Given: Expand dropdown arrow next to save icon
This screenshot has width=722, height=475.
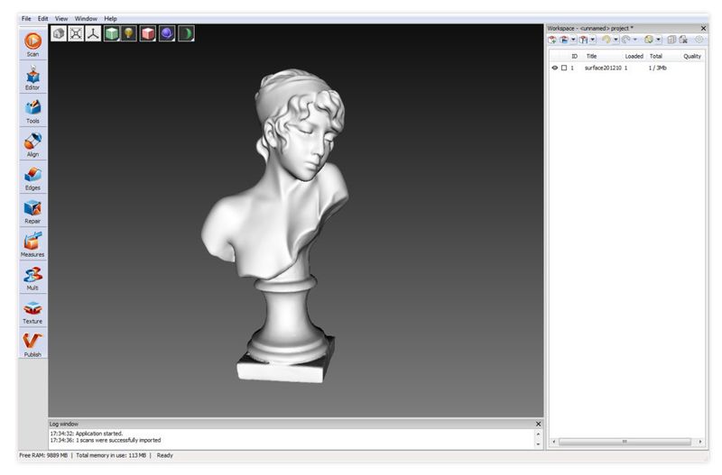Looking at the screenshot, I should (x=593, y=40).
